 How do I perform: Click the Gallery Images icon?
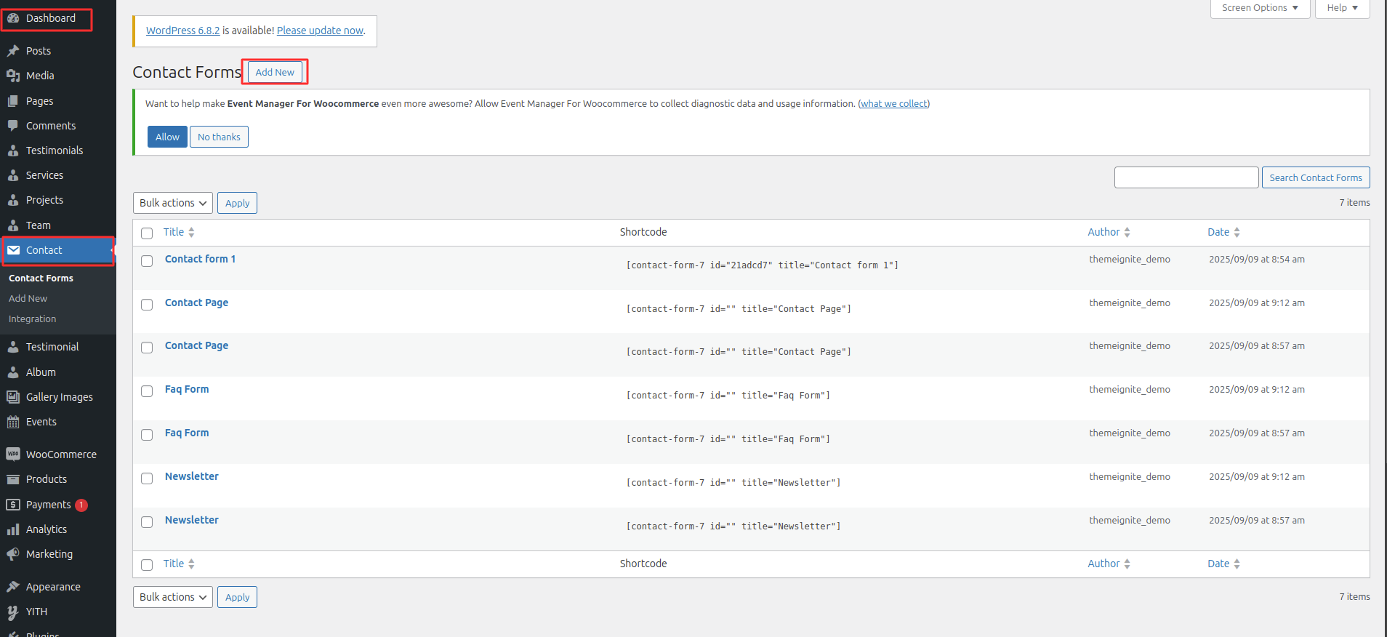point(13,397)
